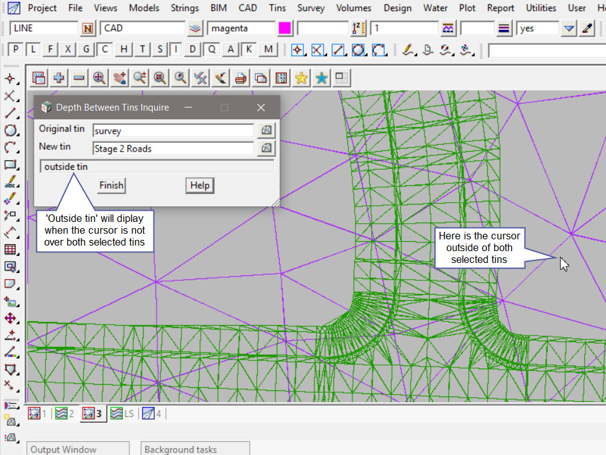Click the Help button in dialog
The width and height of the screenshot is (606, 455).
pyautogui.click(x=200, y=185)
